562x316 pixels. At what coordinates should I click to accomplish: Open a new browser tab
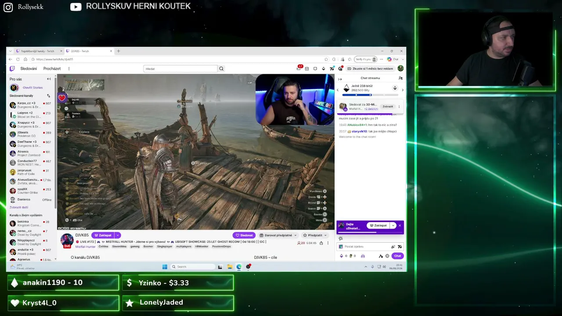pos(119,51)
